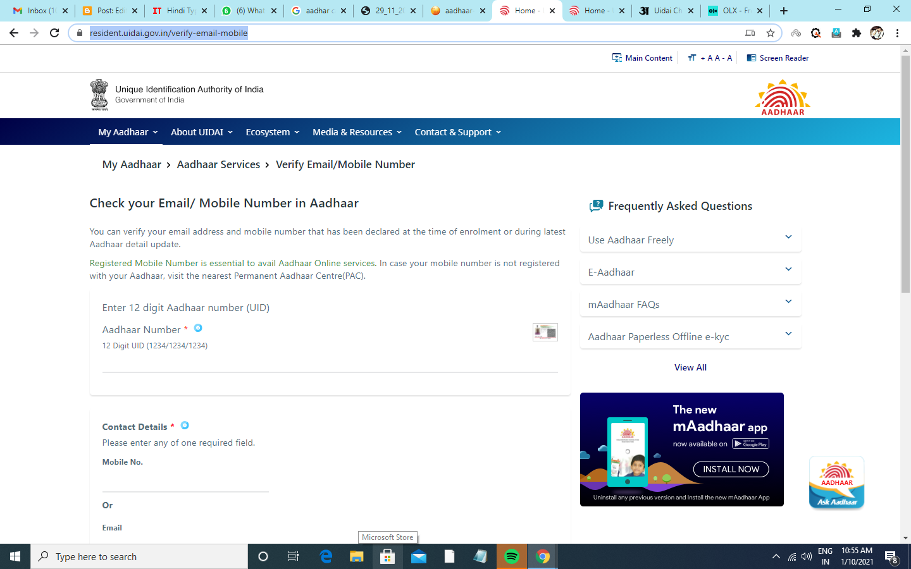Open Windows Start menu
This screenshot has width=911, height=569.
pyautogui.click(x=15, y=556)
